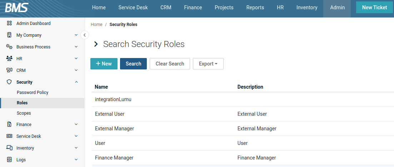Click the HR people icon in sidebar
Viewport: 394px width, 167px height.
(10, 59)
